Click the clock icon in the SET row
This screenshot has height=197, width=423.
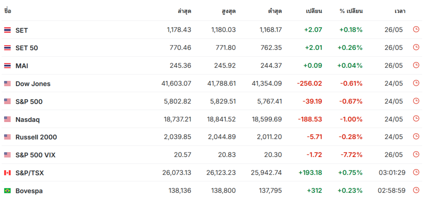click(416, 29)
